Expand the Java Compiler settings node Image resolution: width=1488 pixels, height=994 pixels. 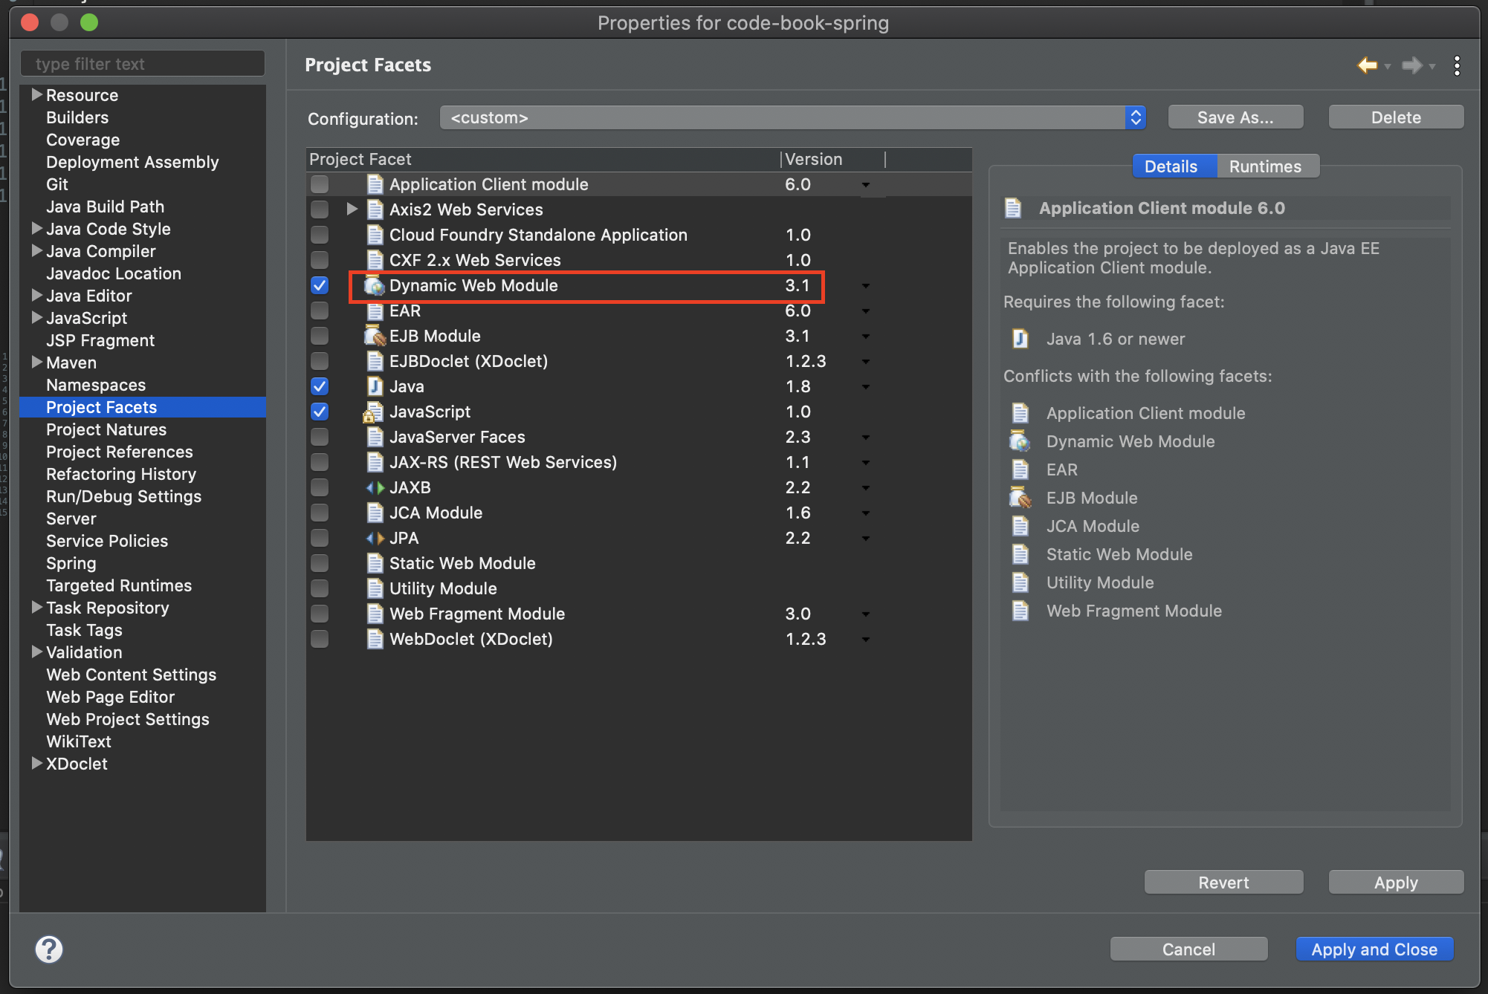[36, 251]
